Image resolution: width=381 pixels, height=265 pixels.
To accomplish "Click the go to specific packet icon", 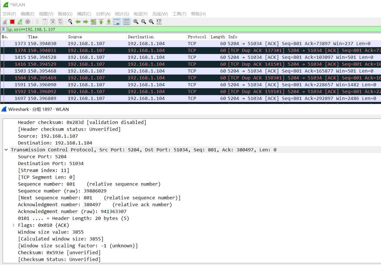I will click(93, 22).
